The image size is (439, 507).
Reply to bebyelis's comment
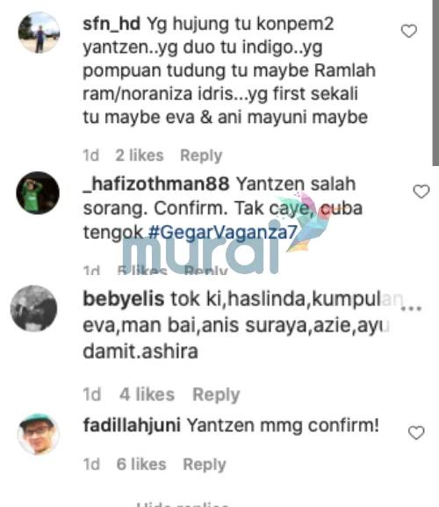click(x=216, y=395)
